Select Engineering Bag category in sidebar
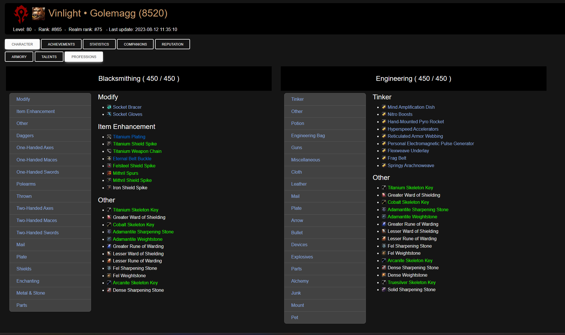This screenshot has width=565, height=335. click(308, 135)
